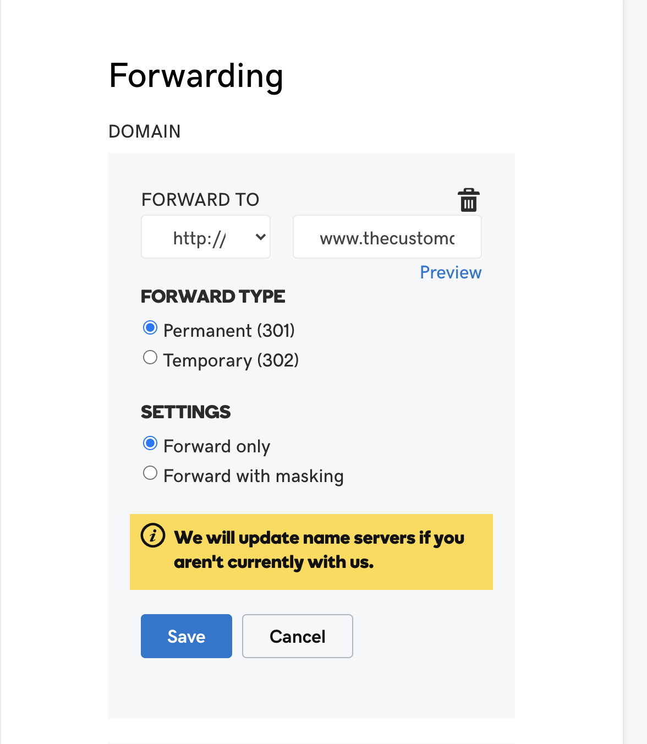Select the Permanent (301) radio button
647x744 pixels.
pyautogui.click(x=150, y=328)
